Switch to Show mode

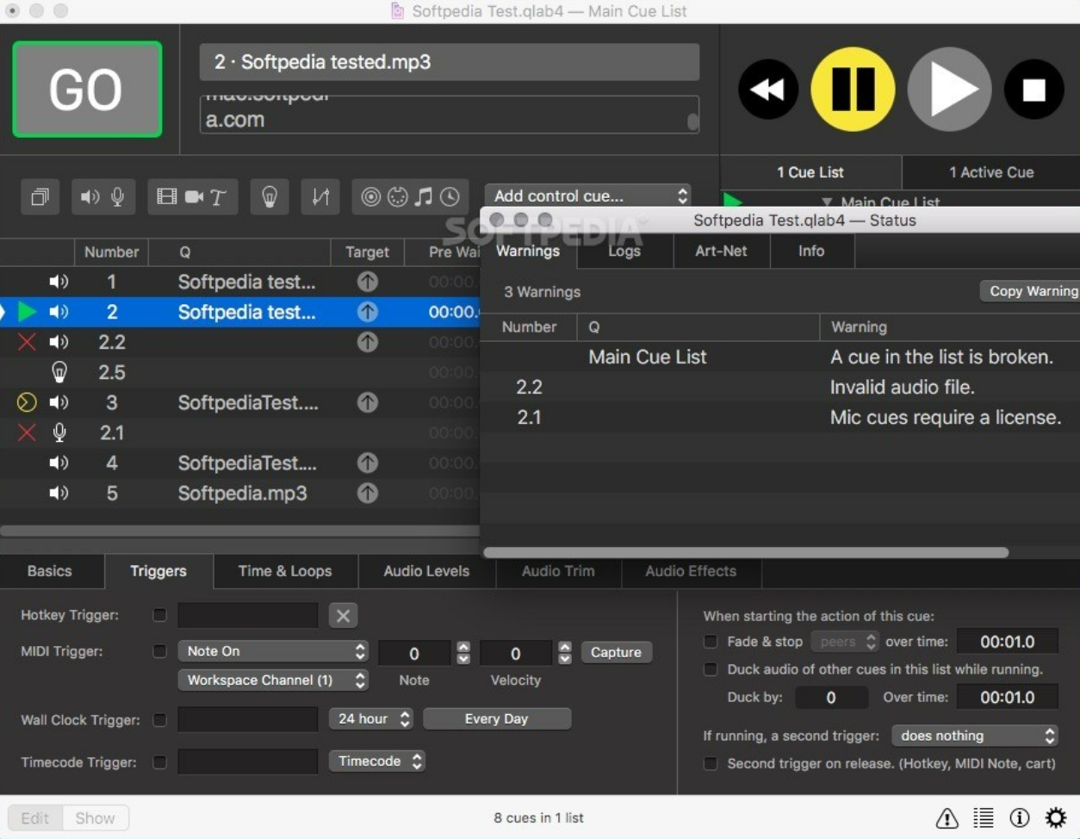pos(96,817)
